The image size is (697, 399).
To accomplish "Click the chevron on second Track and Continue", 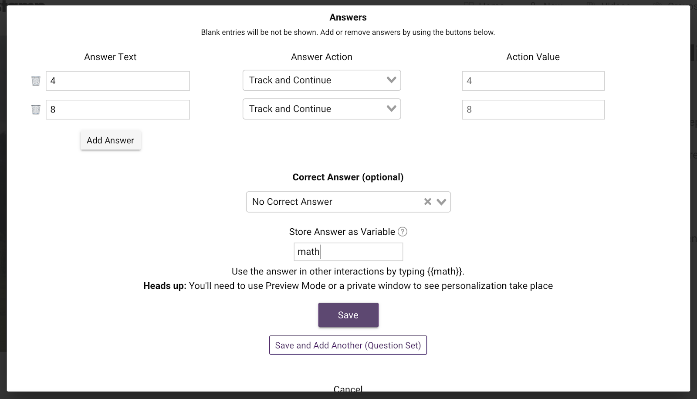I will (391, 109).
